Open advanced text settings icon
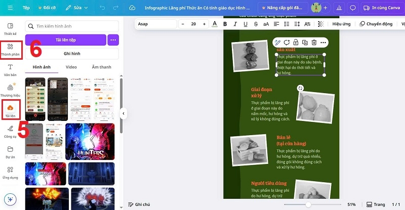 [x=307, y=24]
